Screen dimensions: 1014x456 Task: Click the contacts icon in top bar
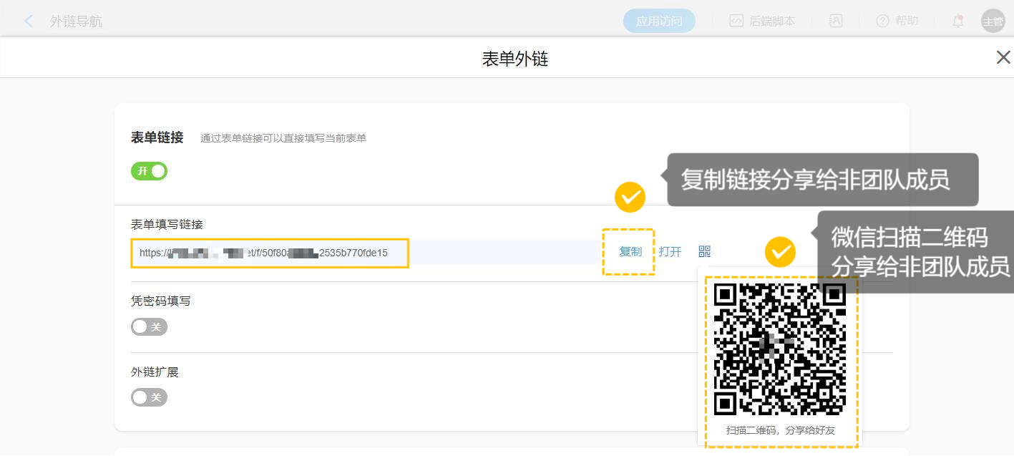pyautogui.click(x=836, y=21)
